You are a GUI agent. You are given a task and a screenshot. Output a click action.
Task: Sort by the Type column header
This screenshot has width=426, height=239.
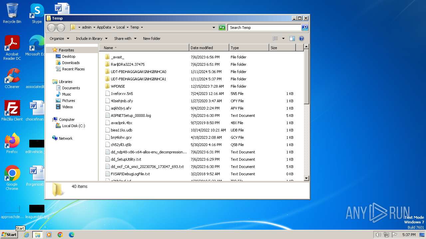[x=249, y=48]
